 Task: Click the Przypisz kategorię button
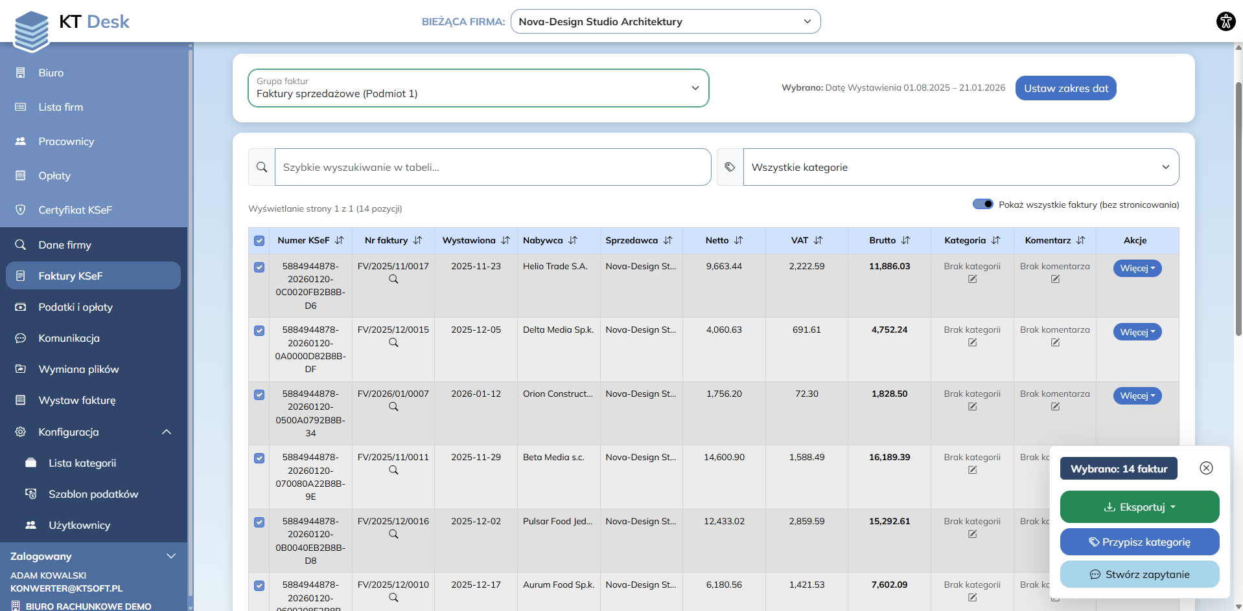[x=1139, y=542]
